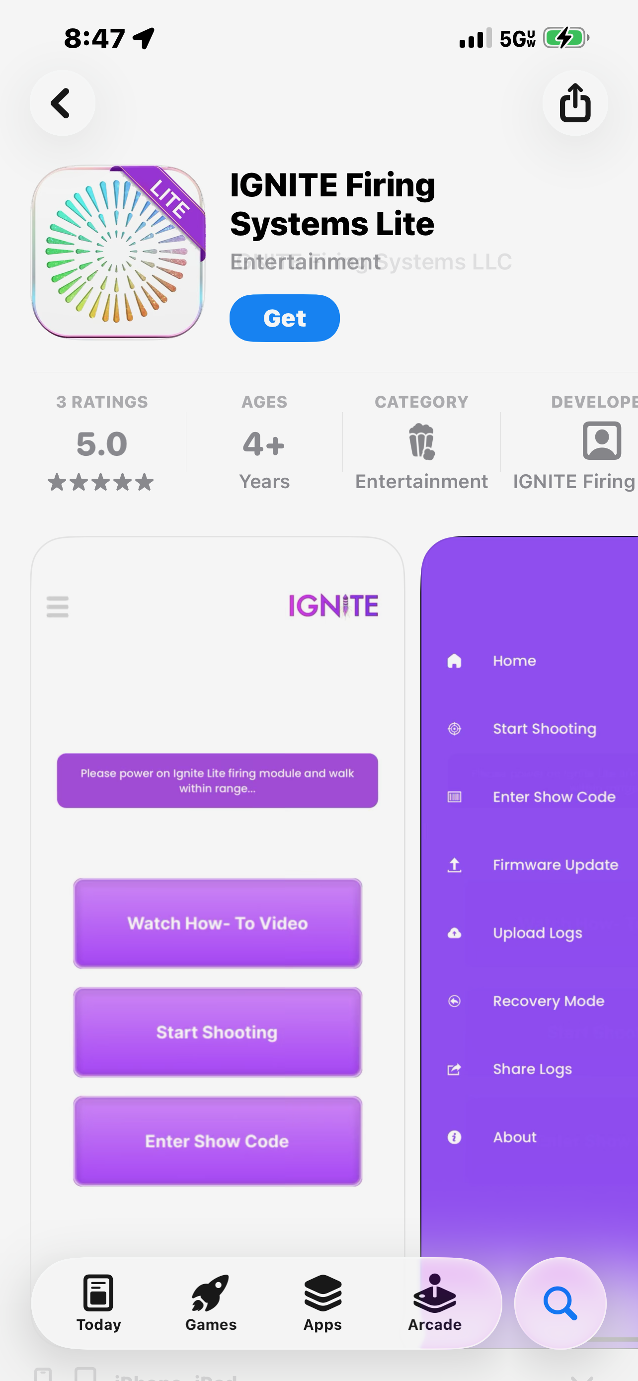The width and height of the screenshot is (638, 1381).
Task: Tap the purple power-on notice banner
Action: (218, 780)
